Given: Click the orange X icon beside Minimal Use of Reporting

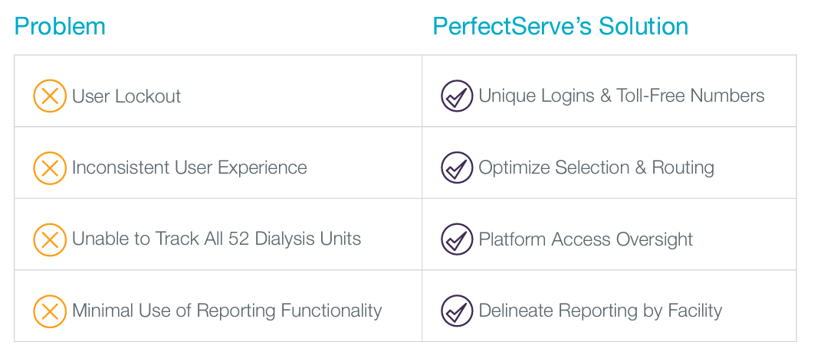Looking at the screenshot, I should (x=50, y=311).
